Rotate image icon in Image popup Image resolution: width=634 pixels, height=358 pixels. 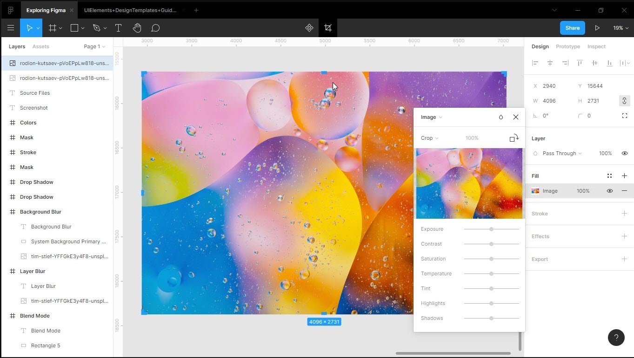click(x=514, y=138)
